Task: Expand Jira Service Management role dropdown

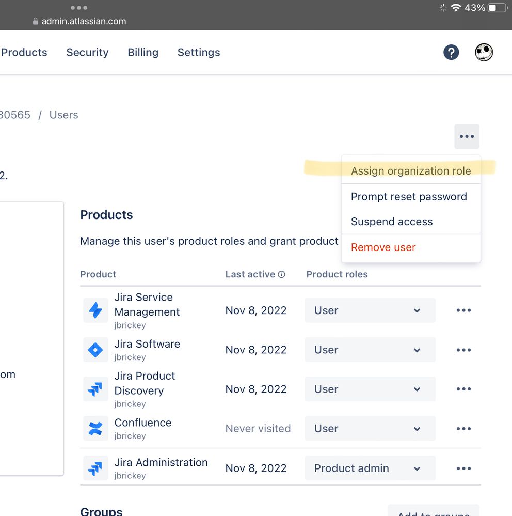Action: 370,310
